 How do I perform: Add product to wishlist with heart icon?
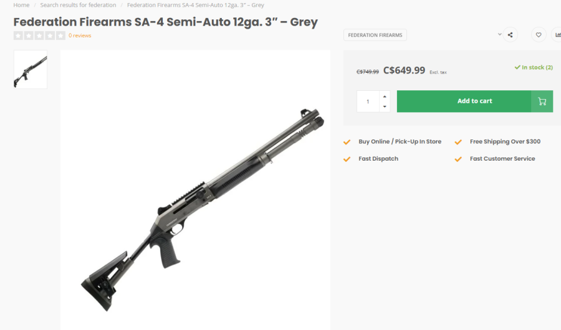[x=539, y=35]
